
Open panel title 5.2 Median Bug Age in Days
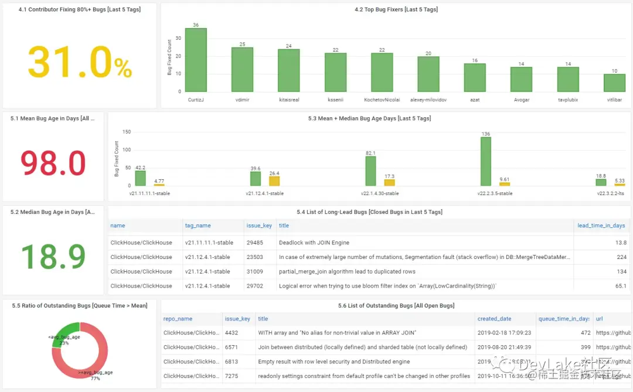[53, 212]
